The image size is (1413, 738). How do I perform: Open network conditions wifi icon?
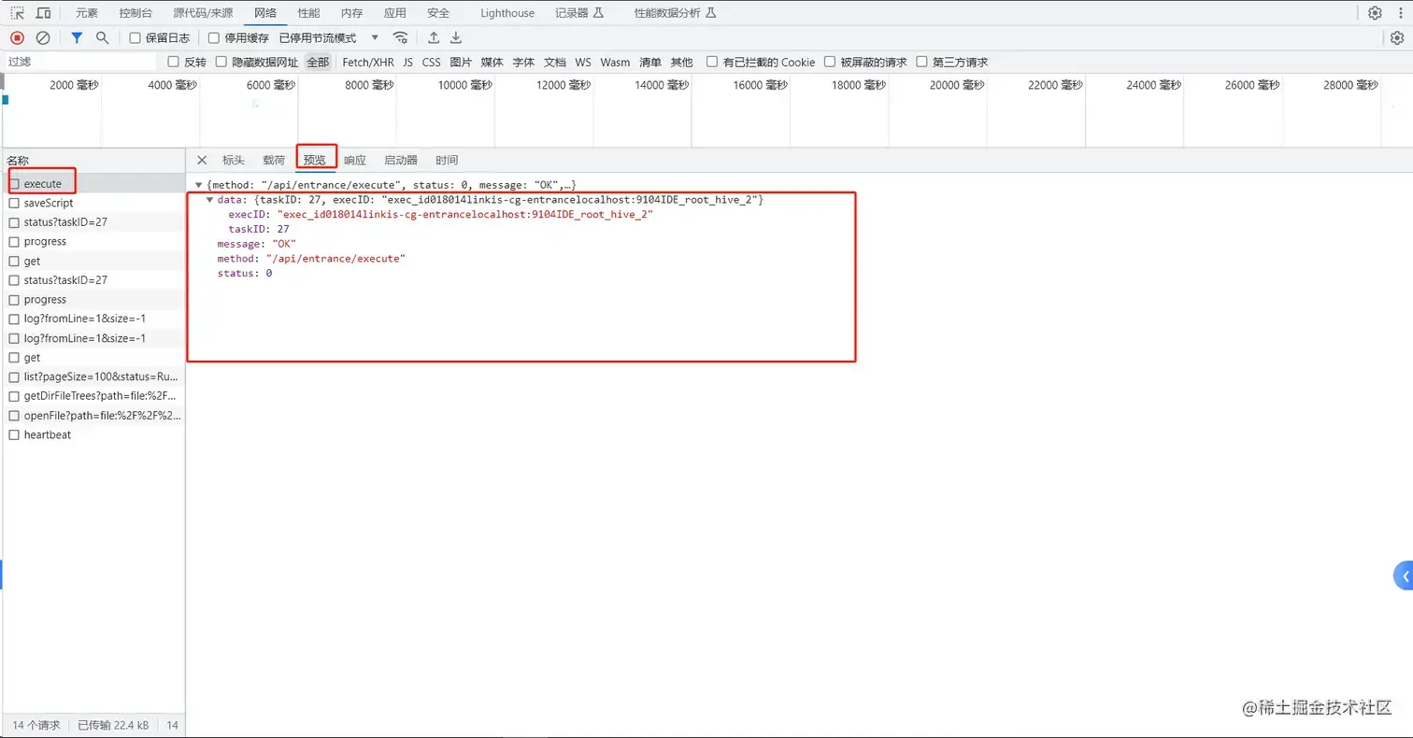coord(401,37)
